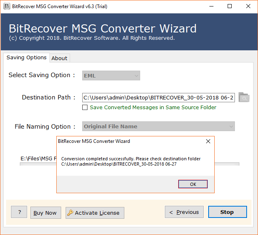Open the EML saving option dropdown
Image resolution: width=258 pixels, height=235 pixels.
tap(111, 75)
